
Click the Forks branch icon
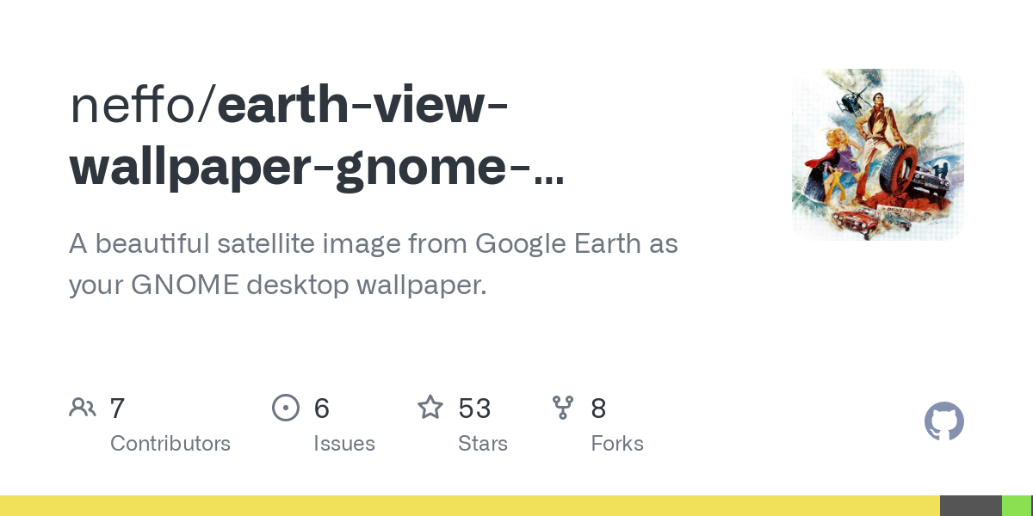coord(563,407)
